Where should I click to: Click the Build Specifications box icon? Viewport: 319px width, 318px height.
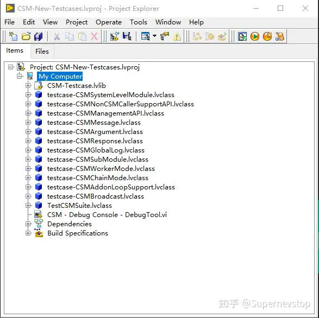tap(39, 233)
